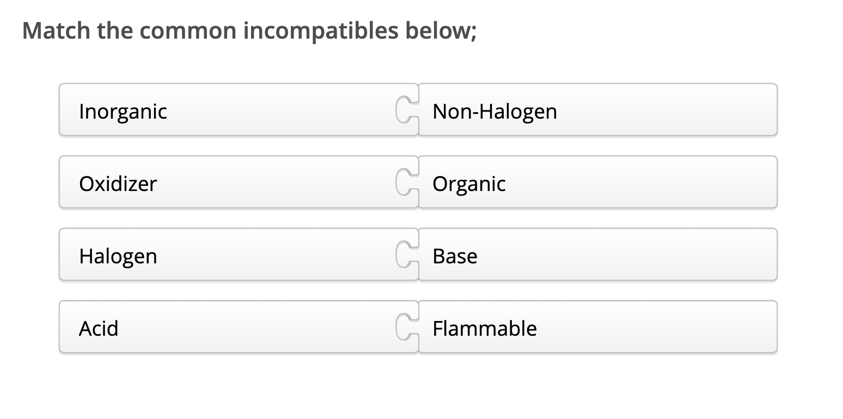Click the Flammable label text
Image resolution: width=843 pixels, height=419 pixels.
point(484,328)
